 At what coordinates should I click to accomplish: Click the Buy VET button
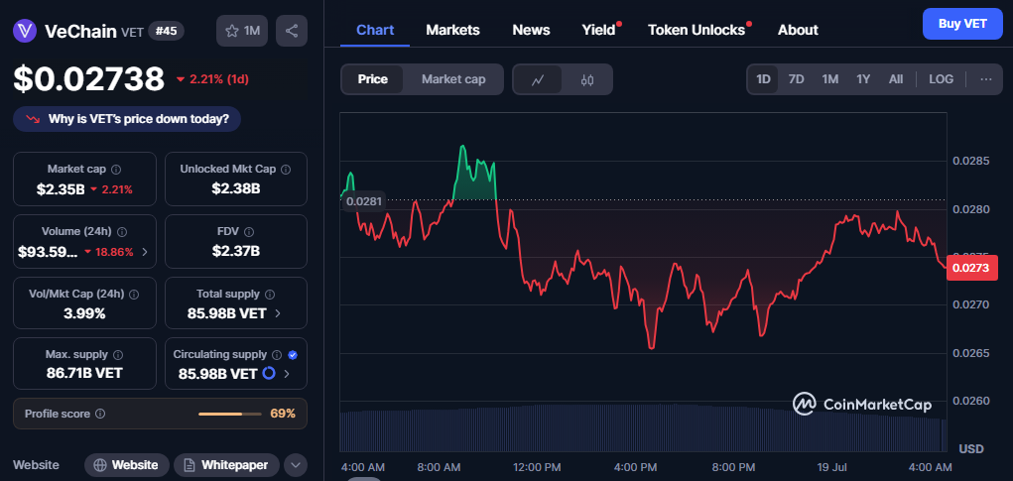(962, 24)
